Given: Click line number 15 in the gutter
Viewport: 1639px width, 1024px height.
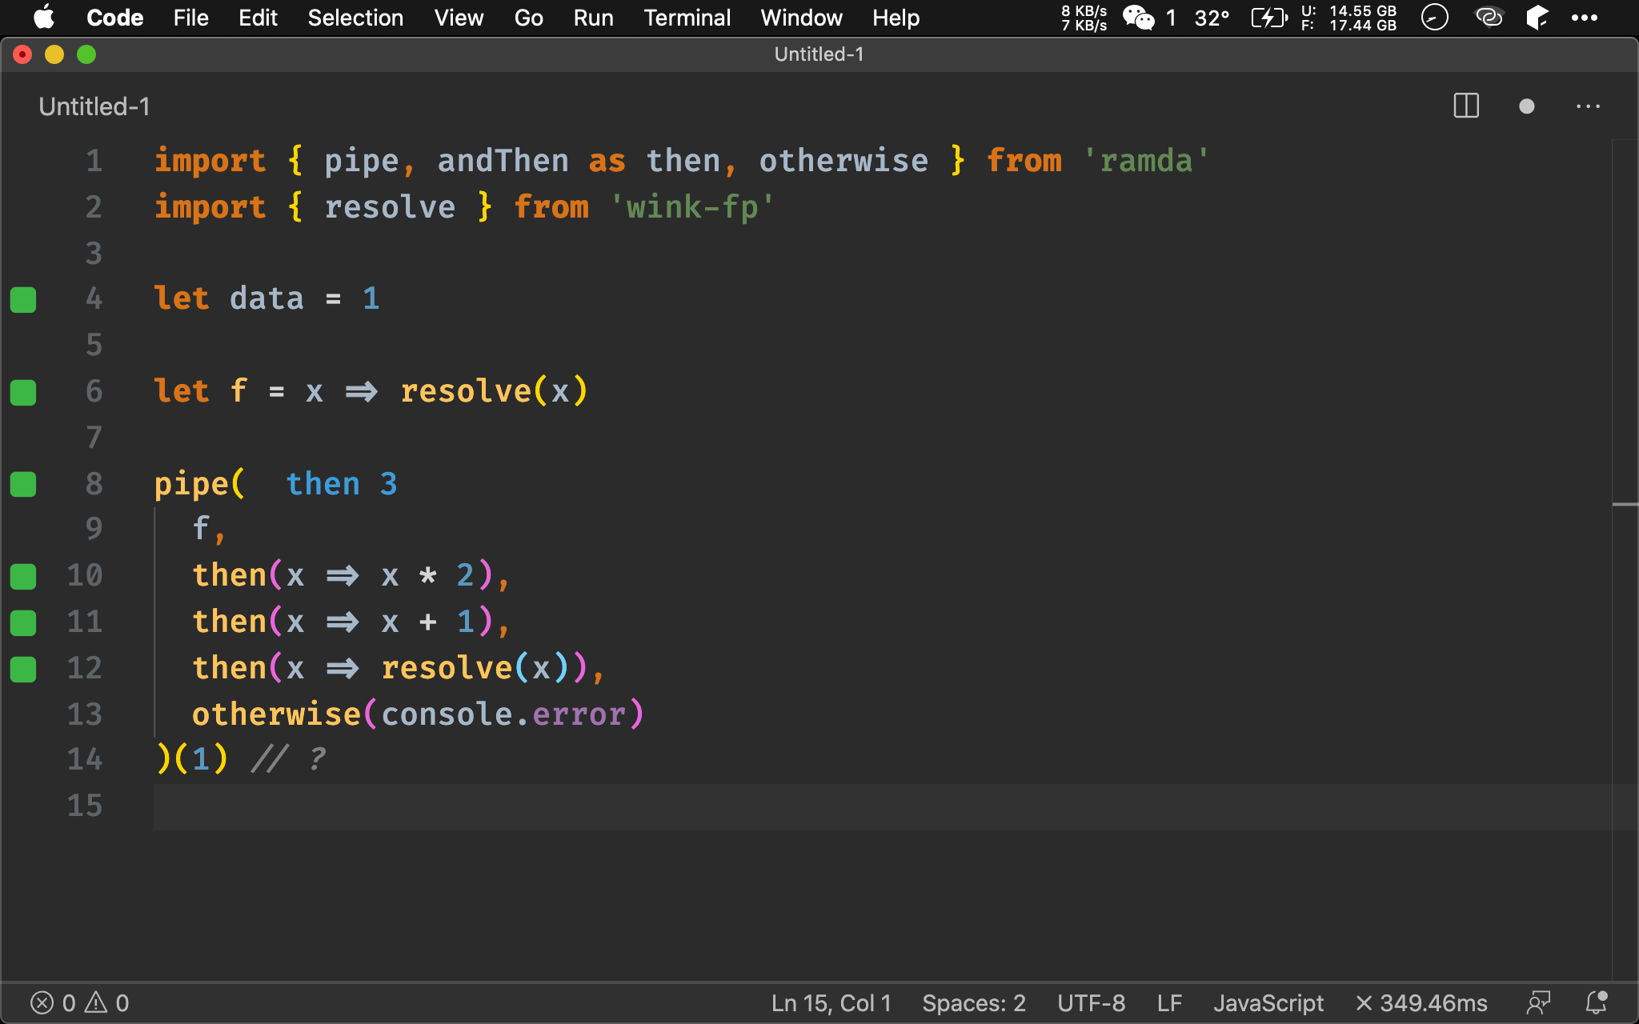Looking at the screenshot, I should [85, 806].
